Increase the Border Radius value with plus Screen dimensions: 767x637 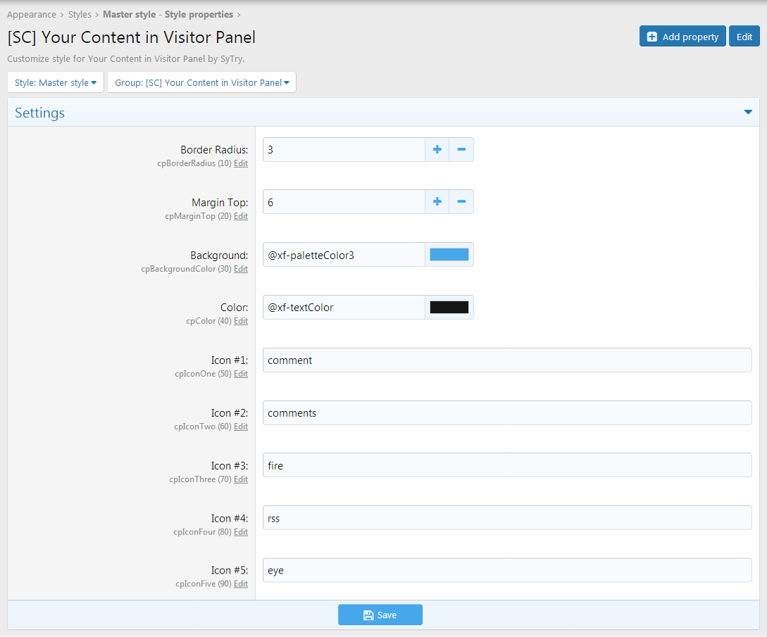[437, 150]
